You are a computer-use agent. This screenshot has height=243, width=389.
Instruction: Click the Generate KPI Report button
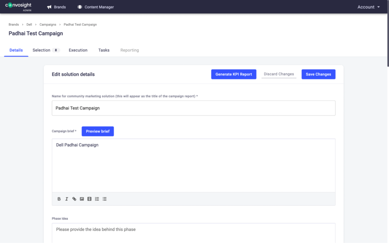point(234,74)
